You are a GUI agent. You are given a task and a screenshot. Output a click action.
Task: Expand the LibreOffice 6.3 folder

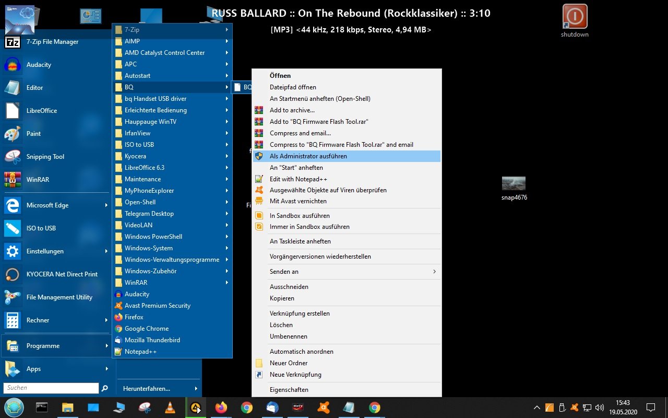(x=172, y=168)
